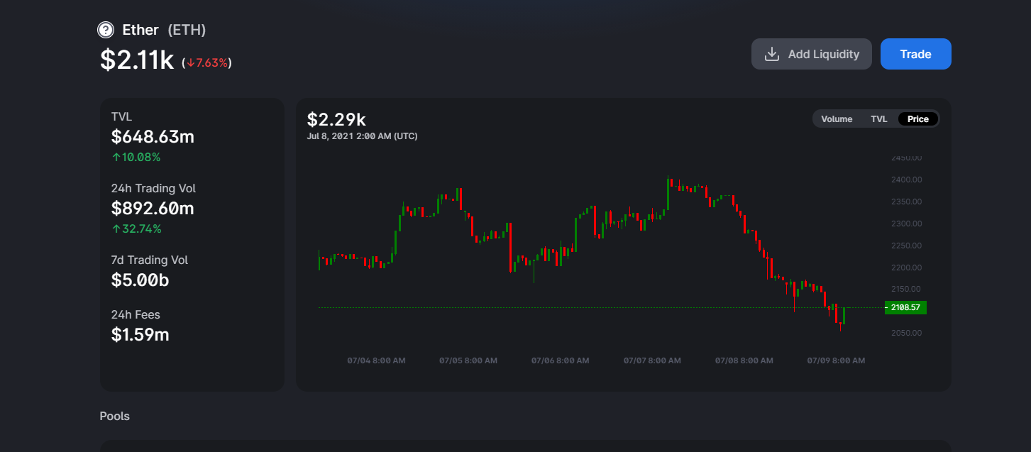Select the Price chart tab
The image size is (1031, 452).
click(917, 119)
